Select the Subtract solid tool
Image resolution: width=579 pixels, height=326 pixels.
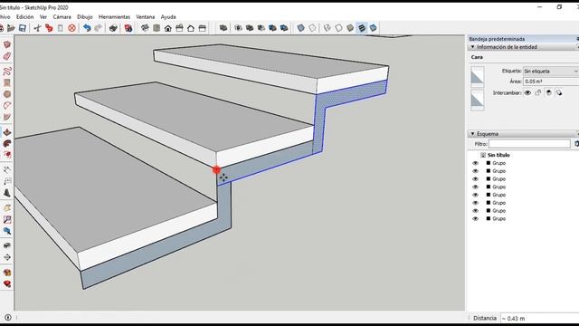tap(261, 28)
